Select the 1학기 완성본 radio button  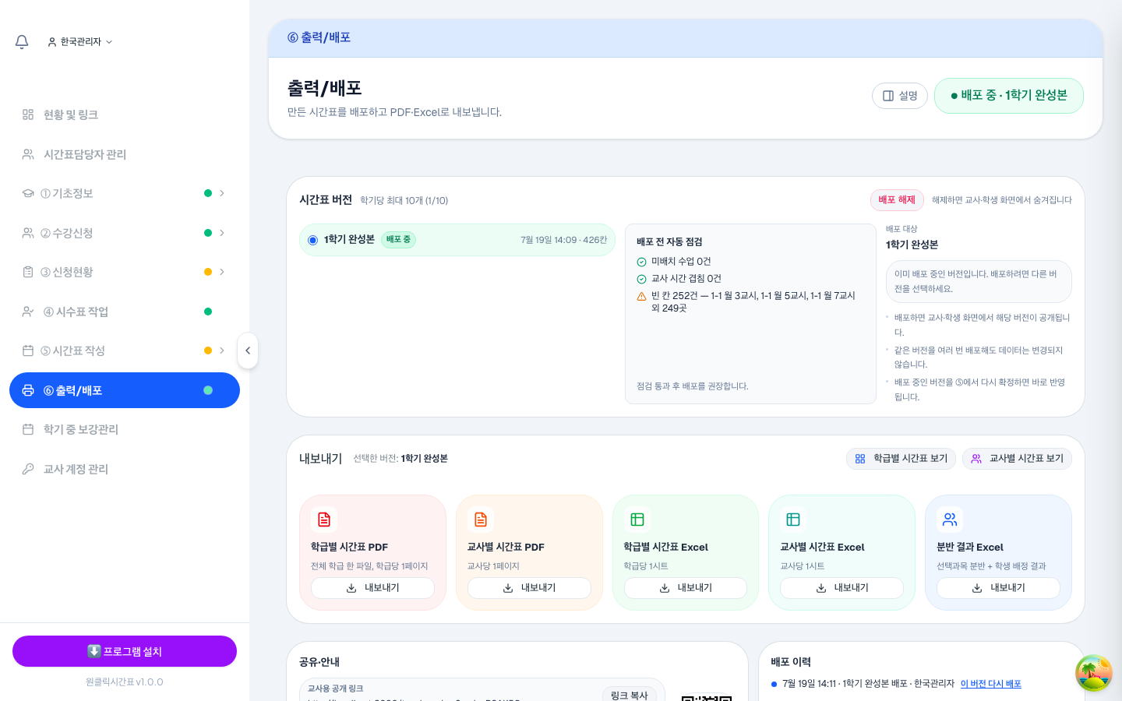point(312,240)
